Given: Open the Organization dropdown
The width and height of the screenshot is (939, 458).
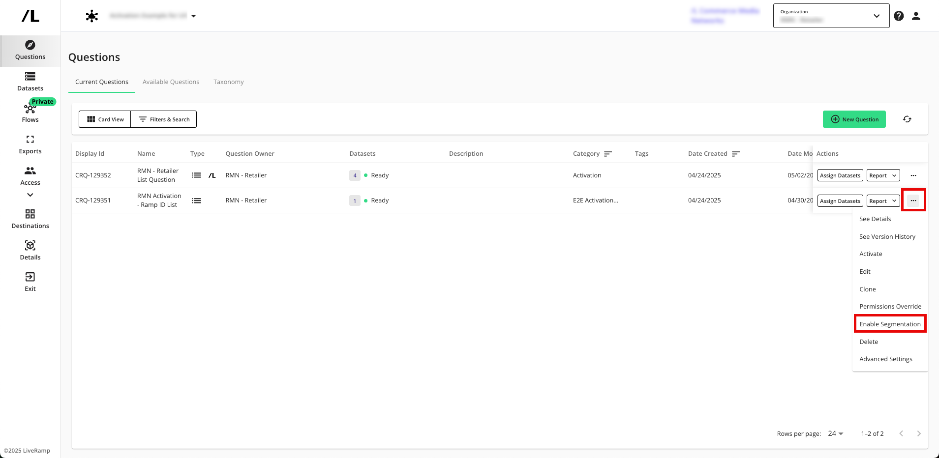Looking at the screenshot, I should [831, 16].
